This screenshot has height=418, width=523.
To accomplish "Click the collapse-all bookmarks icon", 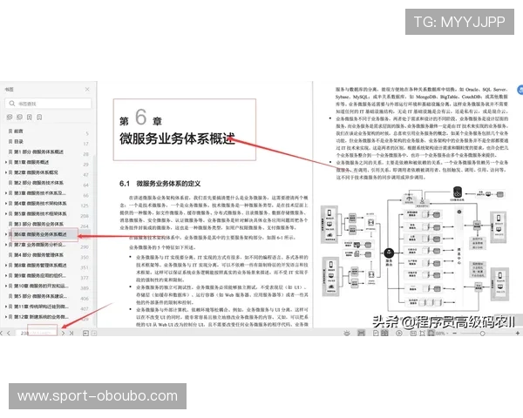I will [20, 117].
